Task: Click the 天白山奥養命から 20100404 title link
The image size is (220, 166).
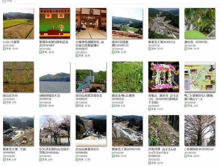Action: pyautogui.click(x=87, y=151)
